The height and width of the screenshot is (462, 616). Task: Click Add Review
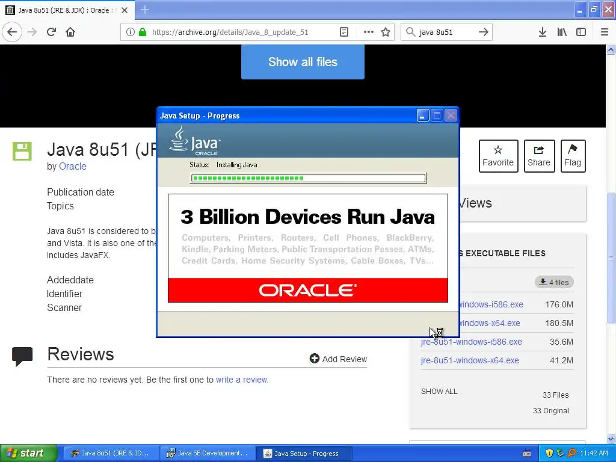tap(338, 359)
